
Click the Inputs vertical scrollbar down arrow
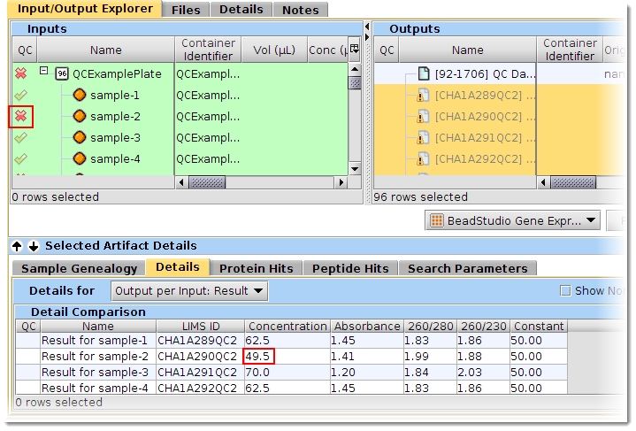click(x=355, y=169)
